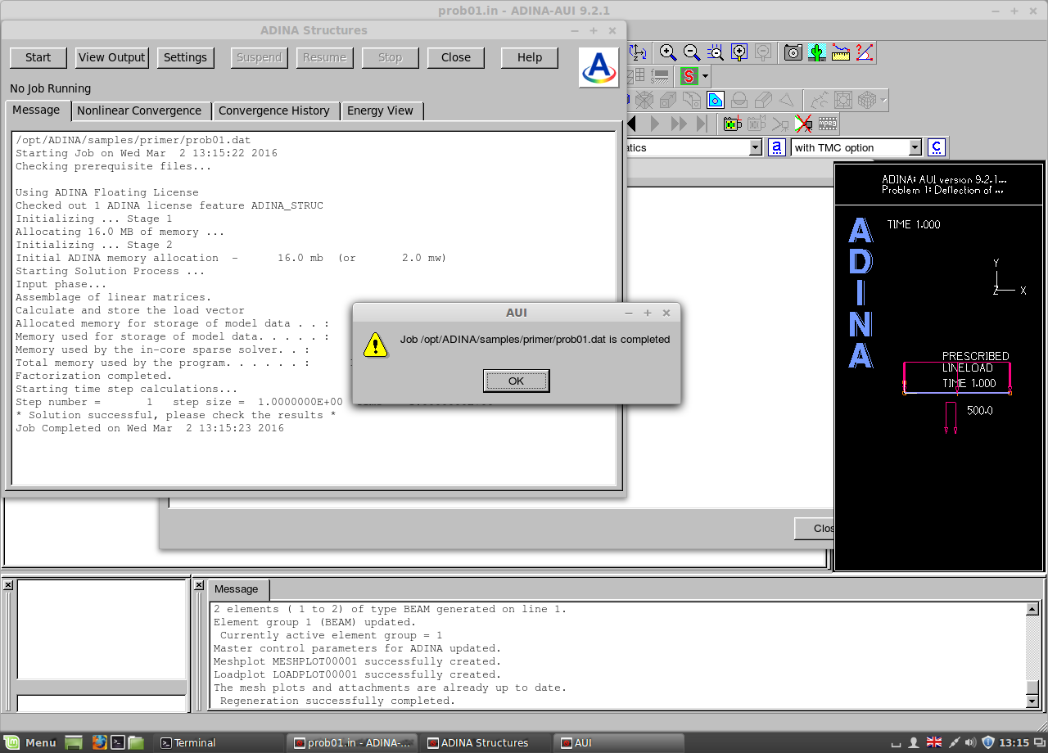Click the 'Job Completed on Wed Mar 2' log line
The image size is (1048, 753).
click(150, 428)
